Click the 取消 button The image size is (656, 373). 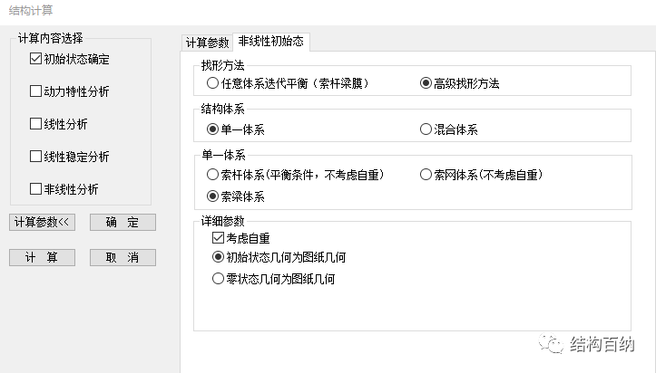(x=122, y=257)
